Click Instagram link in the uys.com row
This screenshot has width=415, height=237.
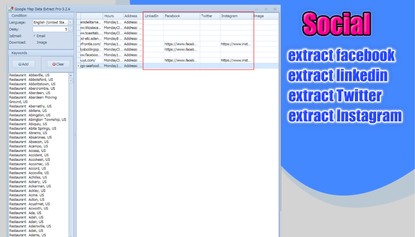tap(236, 61)
